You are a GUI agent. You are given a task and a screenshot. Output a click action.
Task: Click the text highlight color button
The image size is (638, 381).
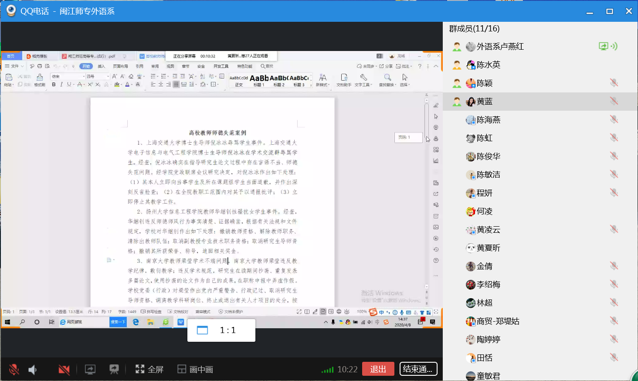(117, 85)
